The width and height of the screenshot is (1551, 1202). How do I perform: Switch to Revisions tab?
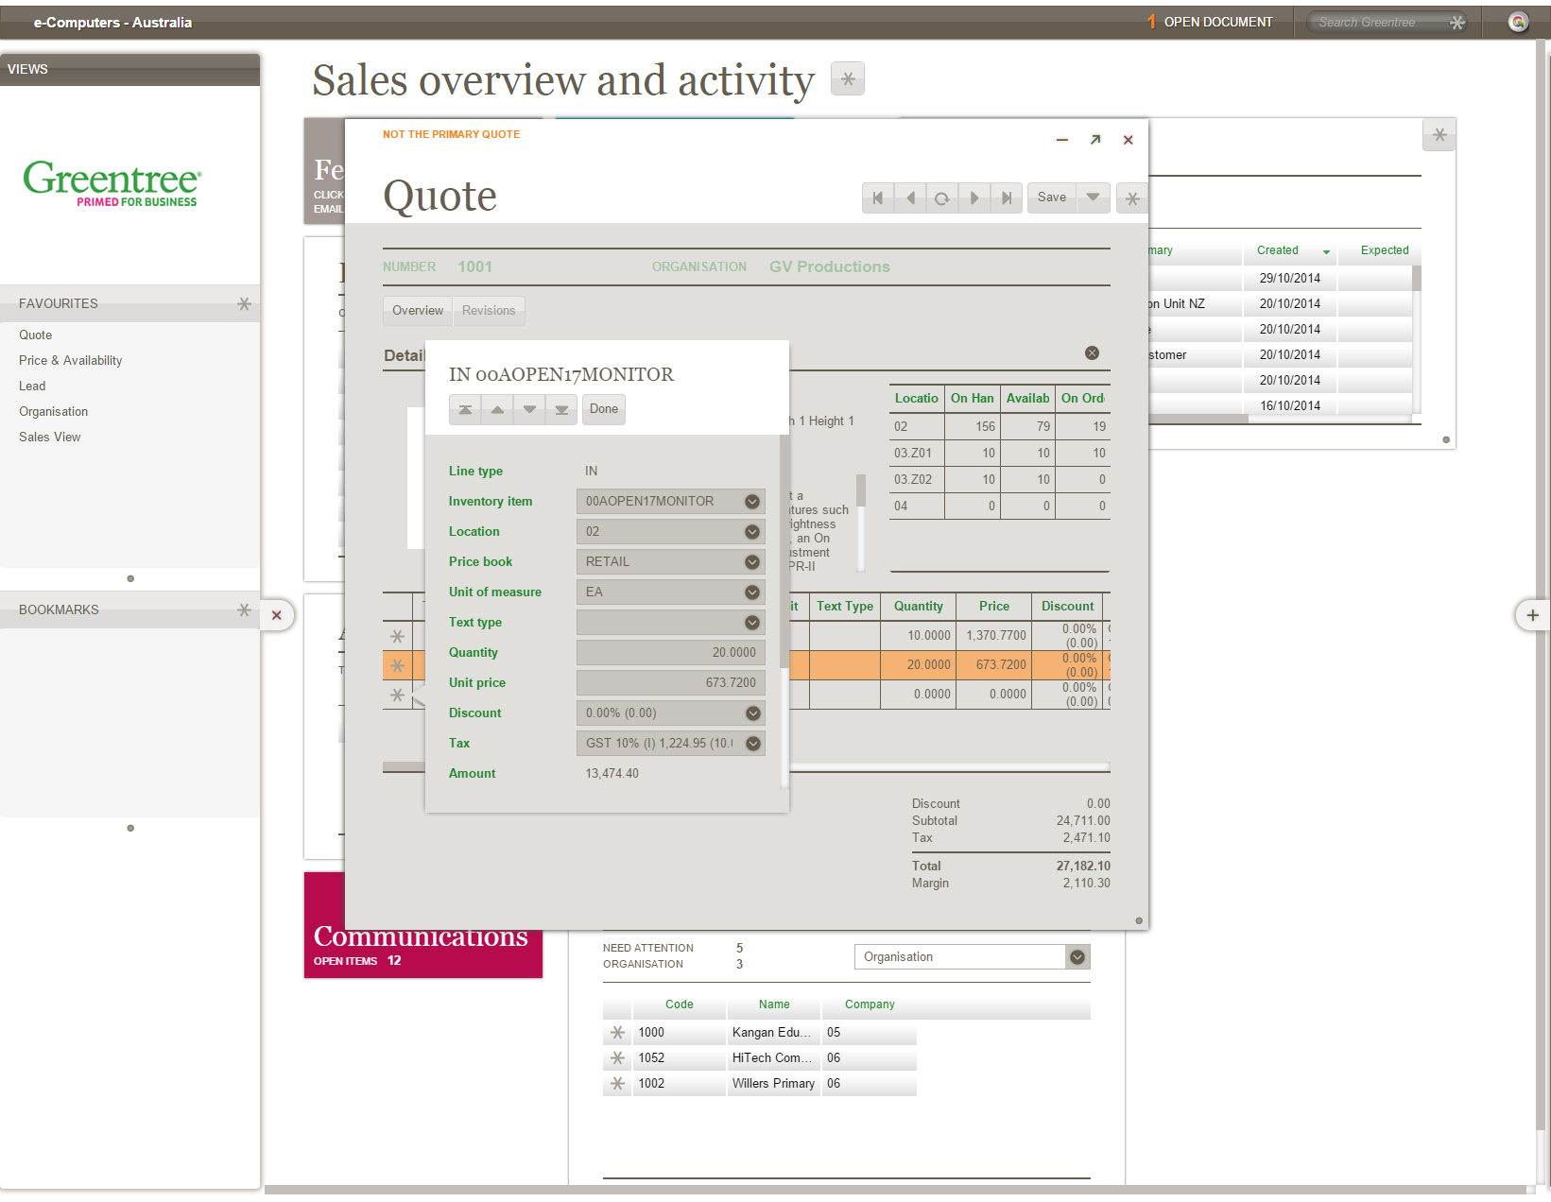[x=489, y=310]
